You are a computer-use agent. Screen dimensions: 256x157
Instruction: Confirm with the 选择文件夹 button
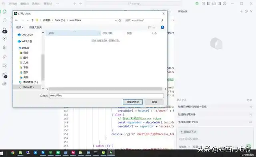[x=133, y=102]
